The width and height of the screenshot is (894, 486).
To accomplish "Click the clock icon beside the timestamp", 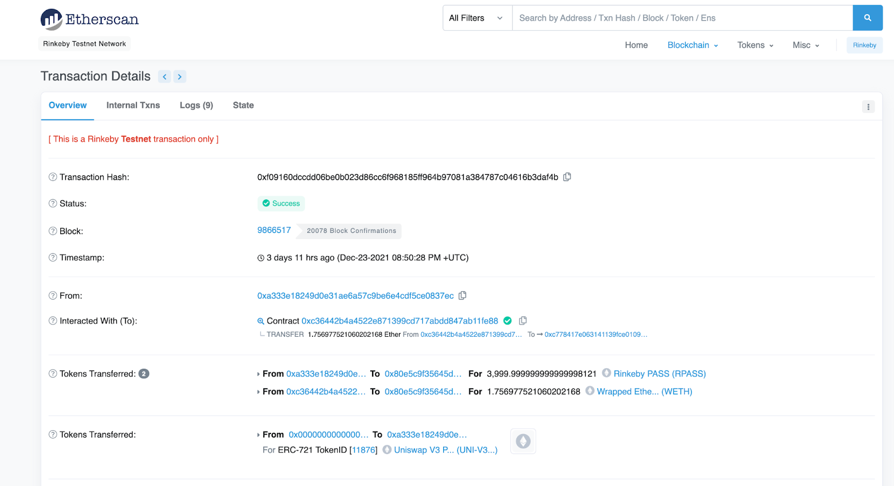I will click(x=260, y=258).
